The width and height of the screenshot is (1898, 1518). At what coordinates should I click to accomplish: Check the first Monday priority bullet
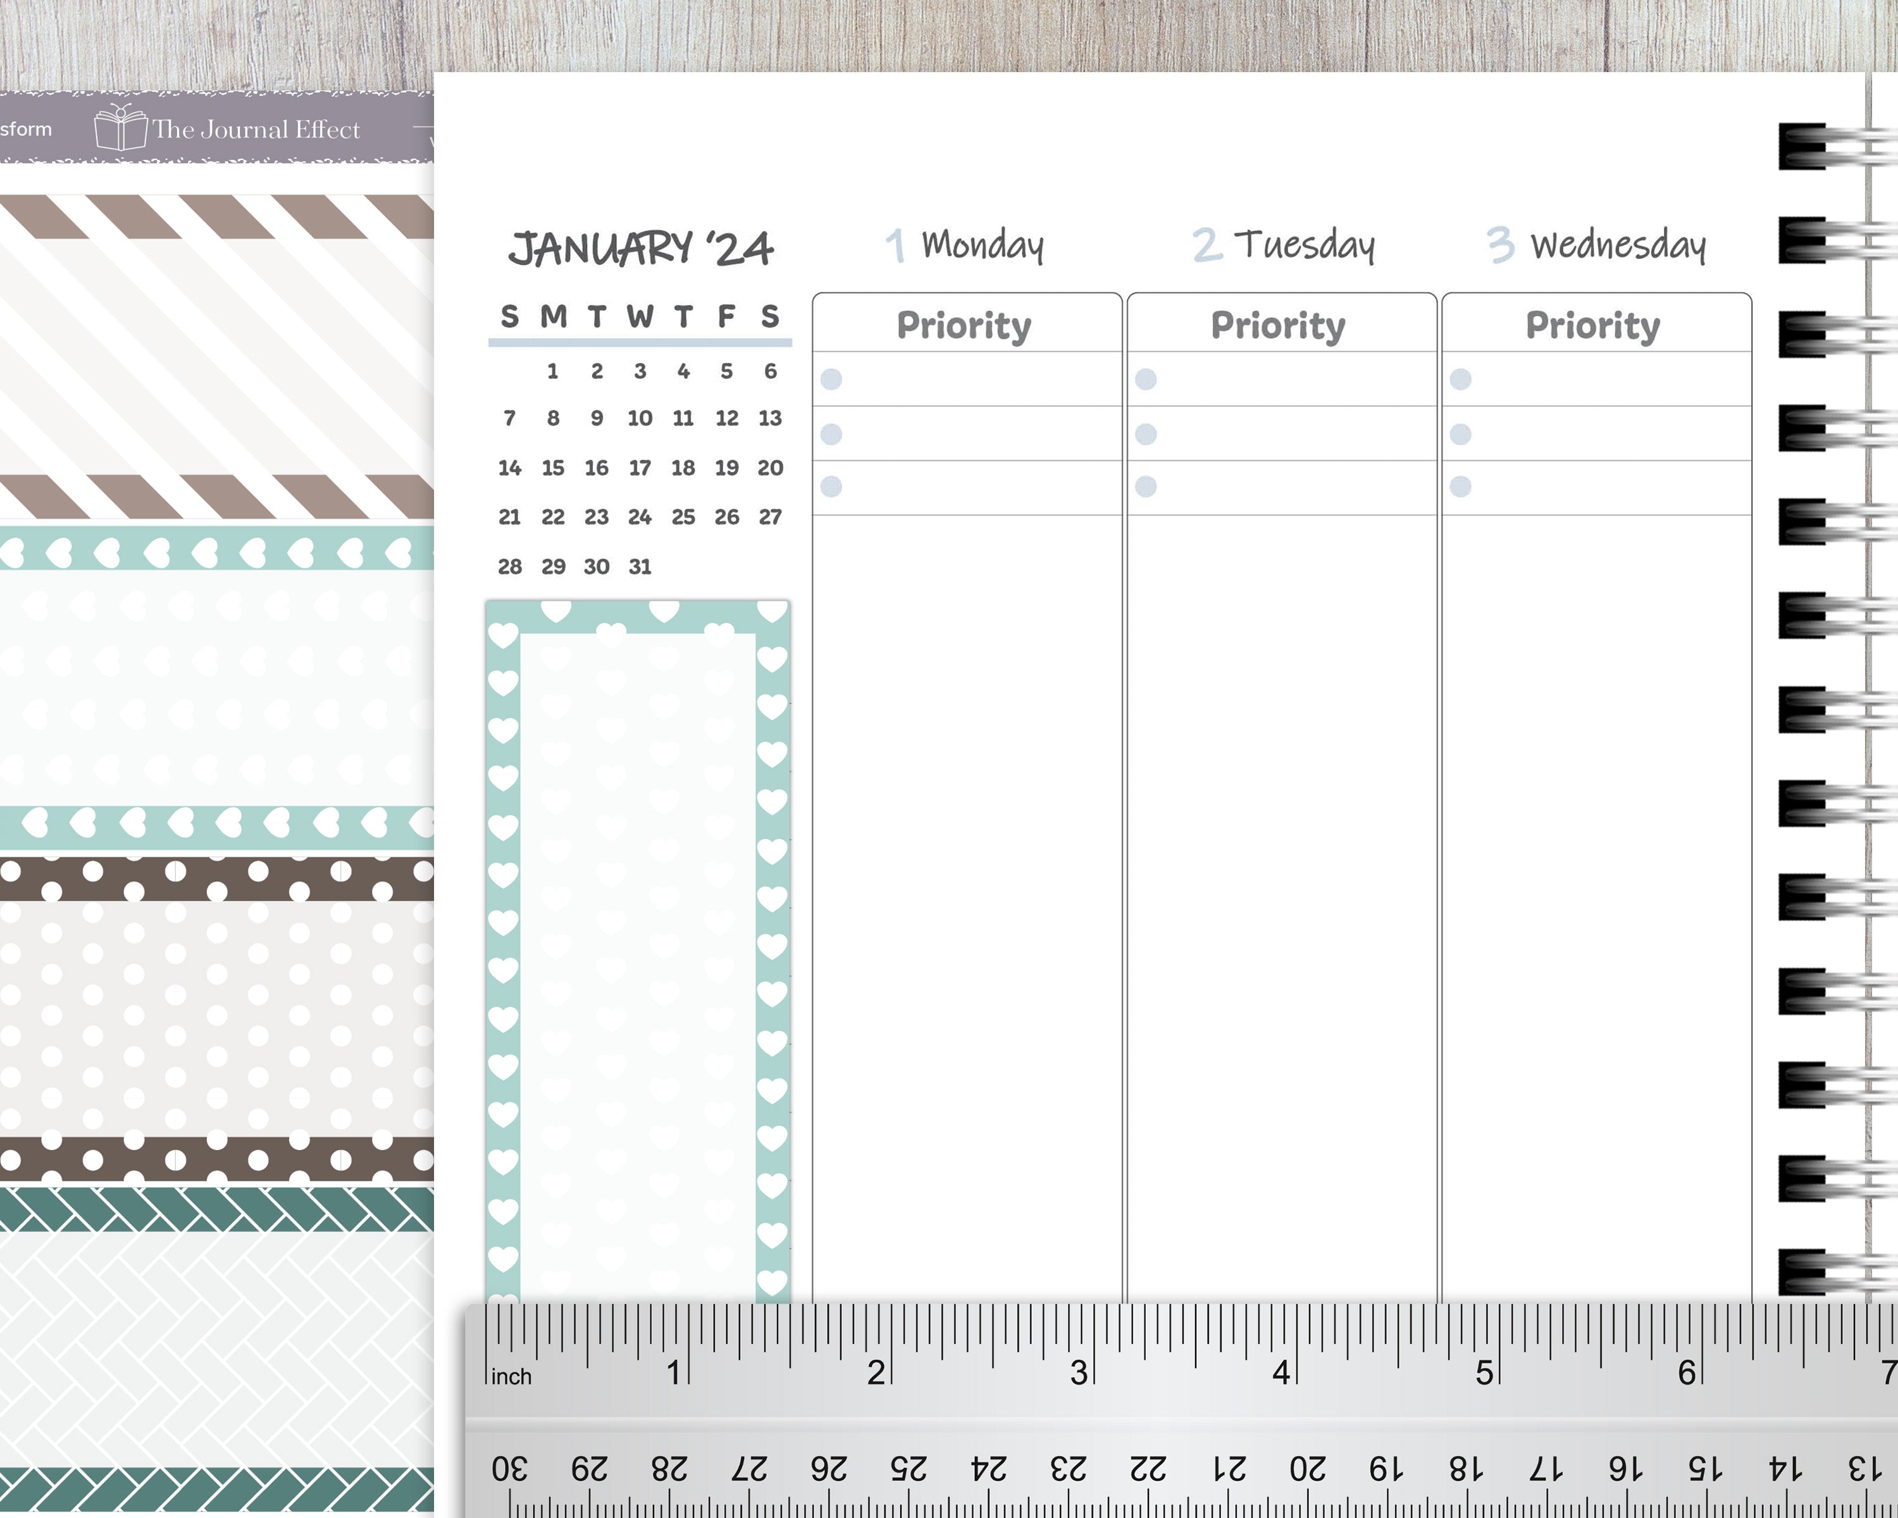click(831, 379)
